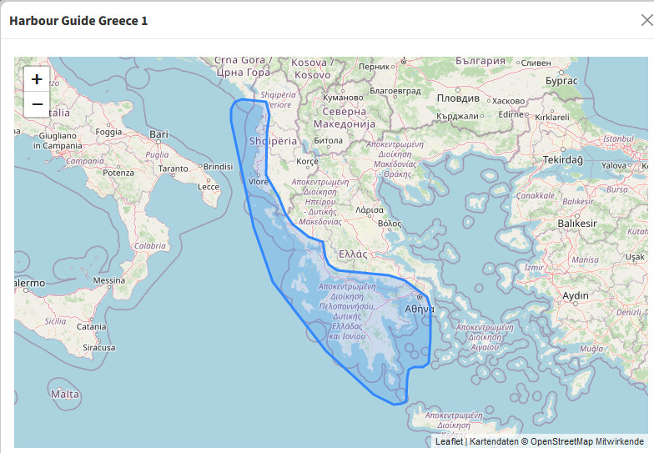Click the Vlorë label on the Albanian coast
This screenshot has height=453, width=654.
click(x=259, y=181)
